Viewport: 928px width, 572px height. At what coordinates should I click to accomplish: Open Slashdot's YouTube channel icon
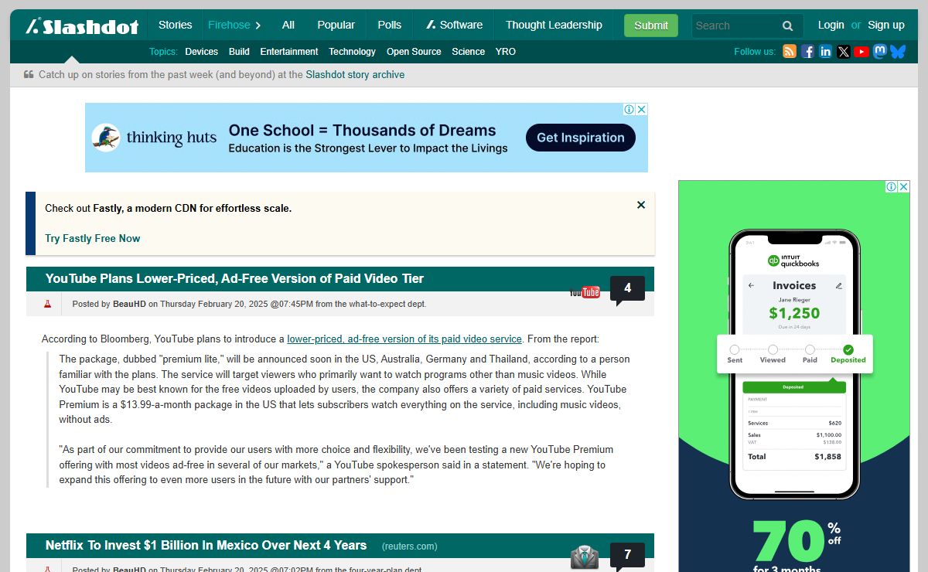[861, 52]
